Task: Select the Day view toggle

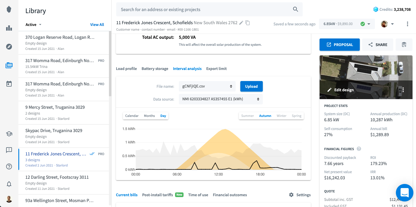Action: 163,116
